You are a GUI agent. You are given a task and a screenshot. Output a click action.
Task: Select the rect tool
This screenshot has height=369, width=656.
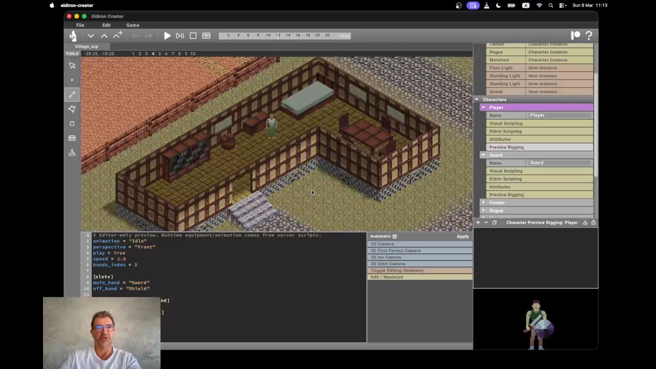[72, 124]
